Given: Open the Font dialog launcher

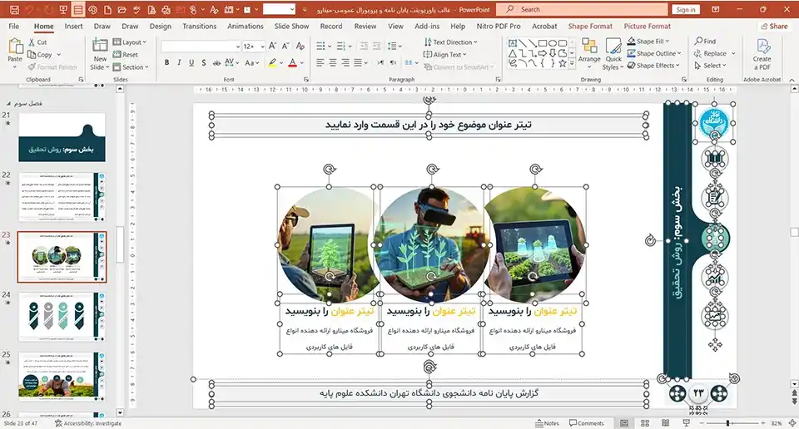Looking at the screenshot, I should point(306,79).
